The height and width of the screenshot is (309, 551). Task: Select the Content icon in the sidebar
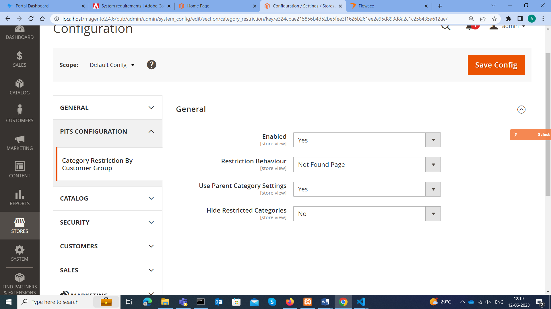click(20, 169)
